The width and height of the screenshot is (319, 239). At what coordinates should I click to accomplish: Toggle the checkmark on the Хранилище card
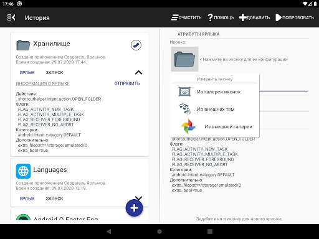[x=136, y=45]
